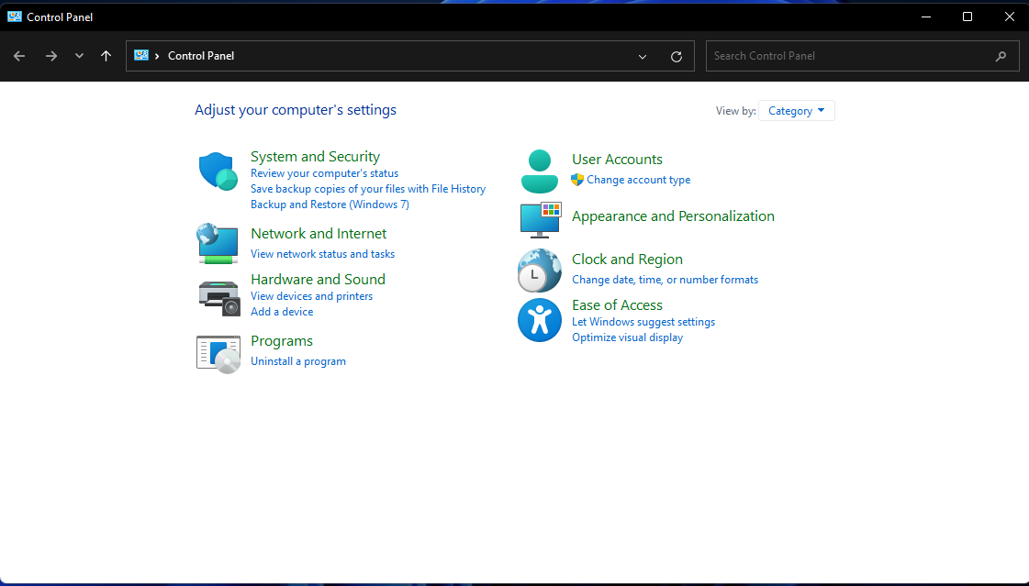Open the Programs heading

tap(282, 341)
